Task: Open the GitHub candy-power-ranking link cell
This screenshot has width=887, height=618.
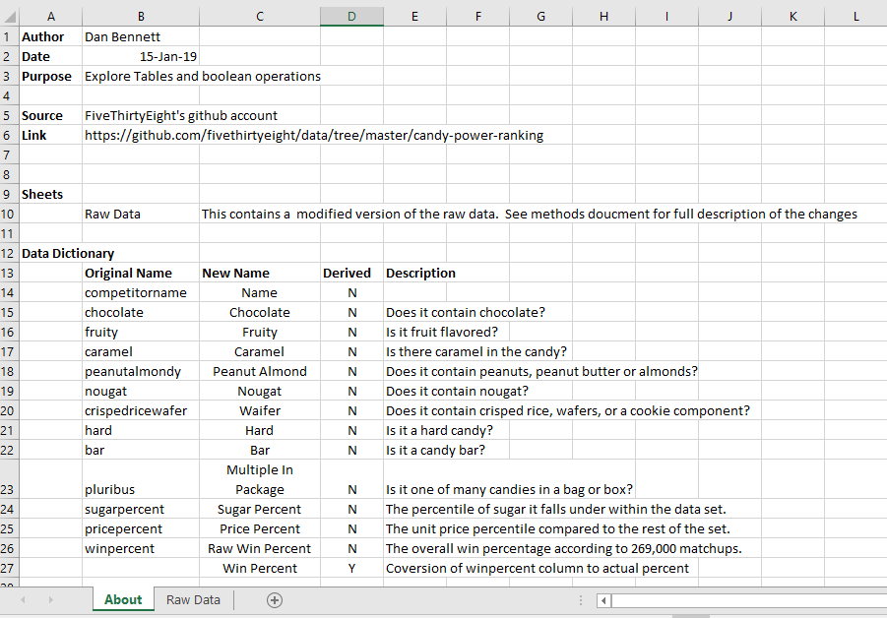Action: (x=313, y=135)
